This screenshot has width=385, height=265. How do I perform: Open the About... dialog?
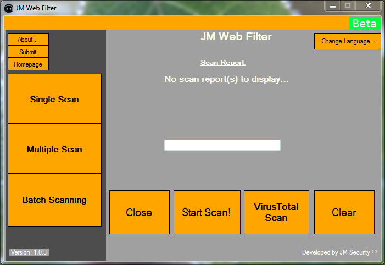coord(28,40)
